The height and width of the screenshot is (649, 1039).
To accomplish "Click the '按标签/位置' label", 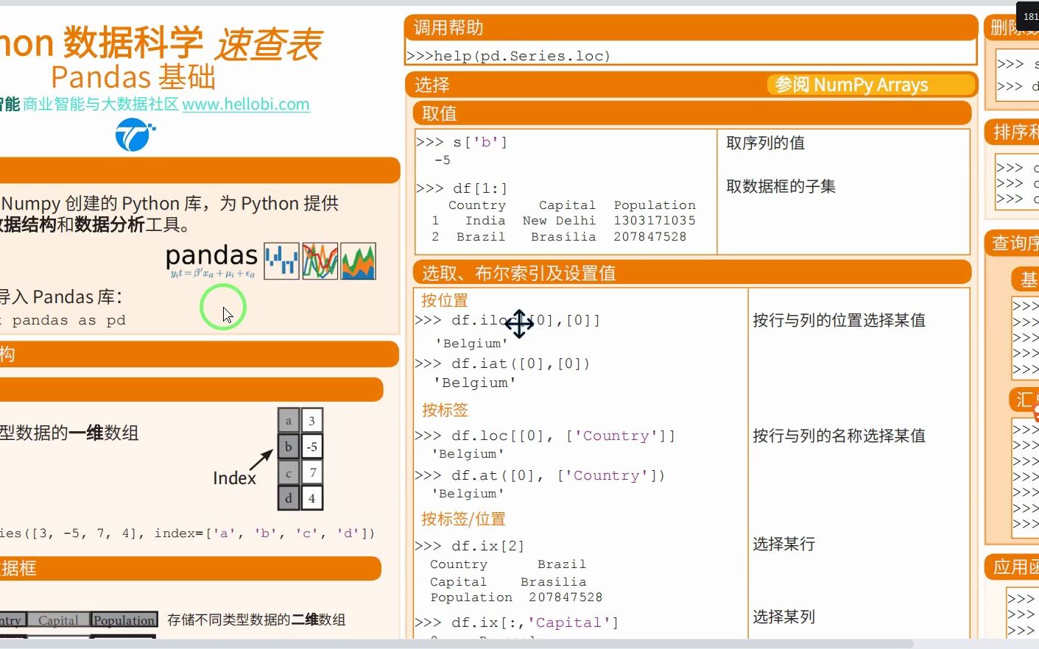I will pos(463,519).
